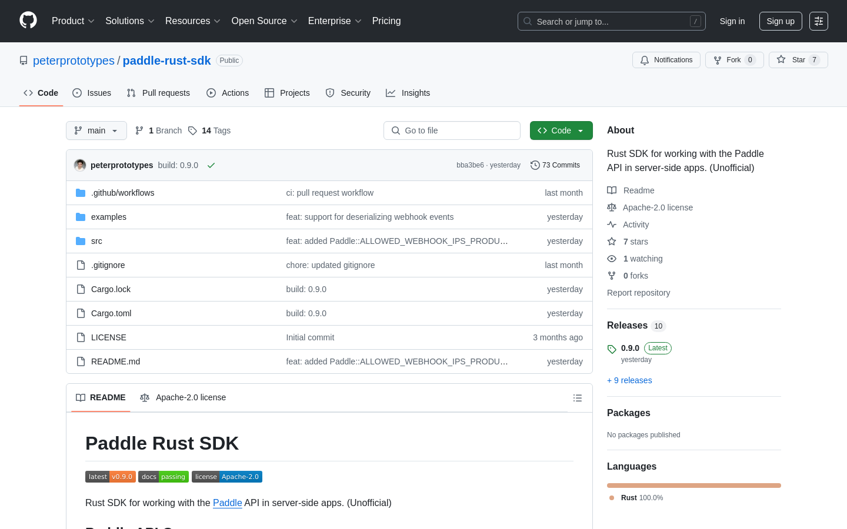Open the Apache-2.0 license link in About
Screen dimensions: 847x529
(x=650, y=207)
